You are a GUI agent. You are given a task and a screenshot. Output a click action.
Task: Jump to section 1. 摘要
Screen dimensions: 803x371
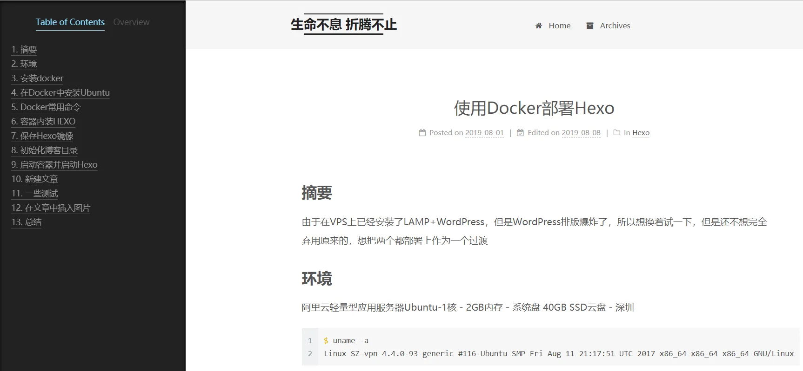tap(24, 50)
